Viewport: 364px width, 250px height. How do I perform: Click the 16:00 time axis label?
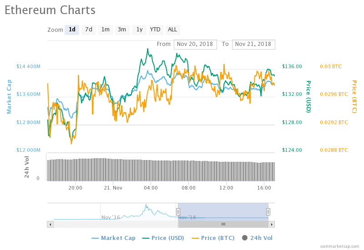(264, 188)
